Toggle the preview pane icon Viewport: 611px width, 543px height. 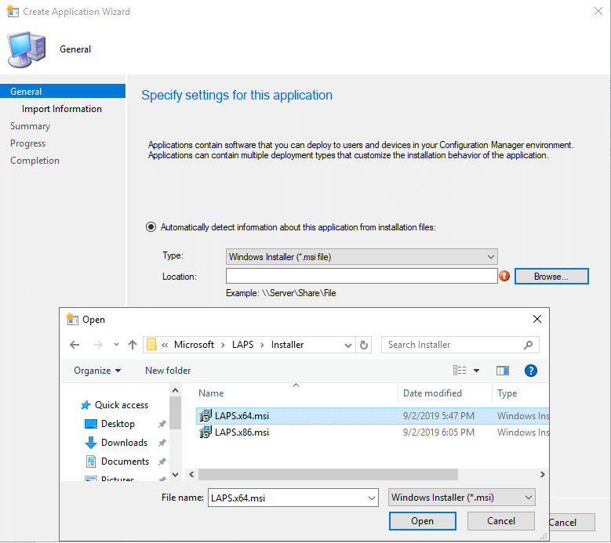click(x=503, y=371)
